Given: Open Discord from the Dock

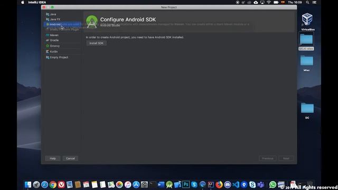Looking at the screenshot, I should click(x=228, y=185).
